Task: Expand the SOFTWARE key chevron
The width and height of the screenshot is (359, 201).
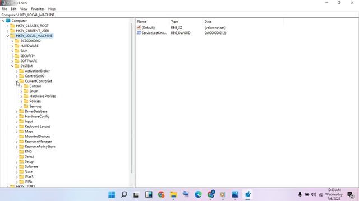Action: click(x=12, y=61)
